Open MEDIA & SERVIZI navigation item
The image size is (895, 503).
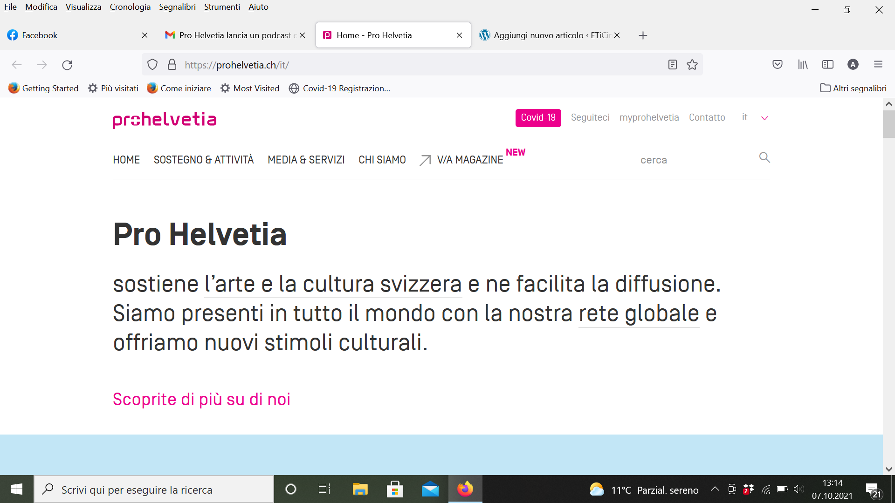click(x=306, y=160)
